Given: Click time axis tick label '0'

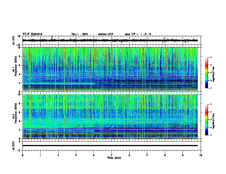Looking at the screenshot, I should [23, 155].
